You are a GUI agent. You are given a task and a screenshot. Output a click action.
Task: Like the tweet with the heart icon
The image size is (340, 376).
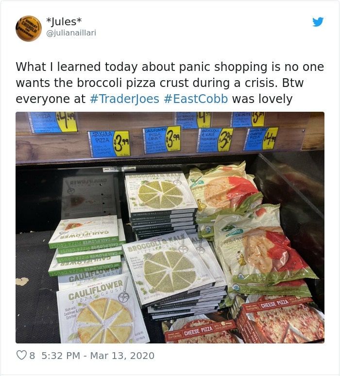pos(21,355)
